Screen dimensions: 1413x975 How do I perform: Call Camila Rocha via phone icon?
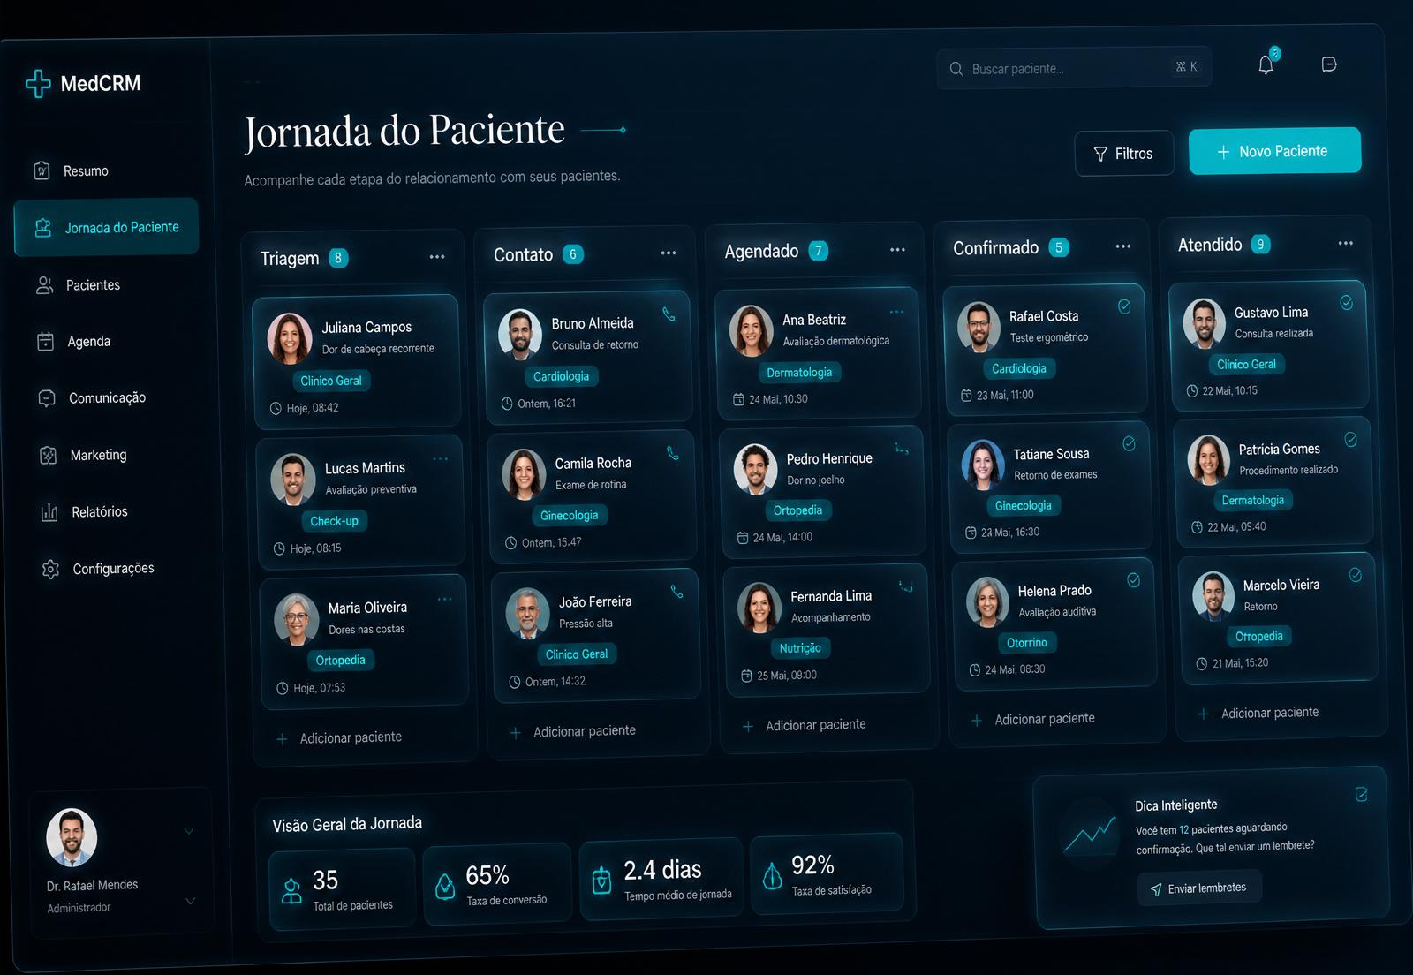tap(673, 453)
